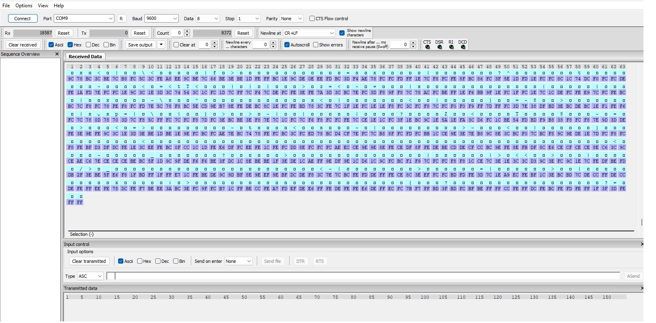Viewport: 656px width, 323px height.
Task: Click the RTS button
Action: (x=320, y=261)
